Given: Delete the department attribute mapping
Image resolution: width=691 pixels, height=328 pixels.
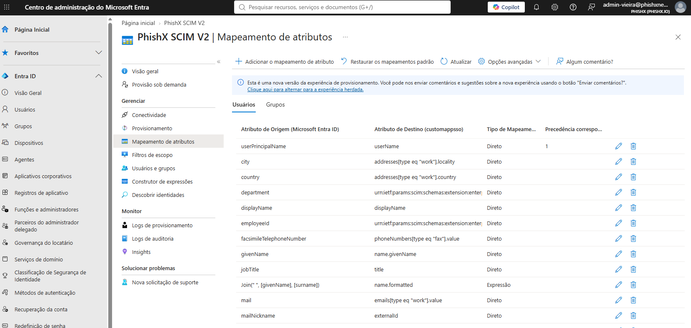Looking at the screenshot, I should [633, 192].
